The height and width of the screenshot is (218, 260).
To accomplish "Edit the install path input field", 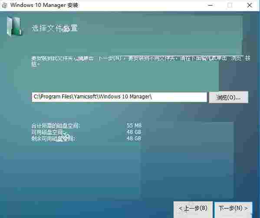I will 119,97.
